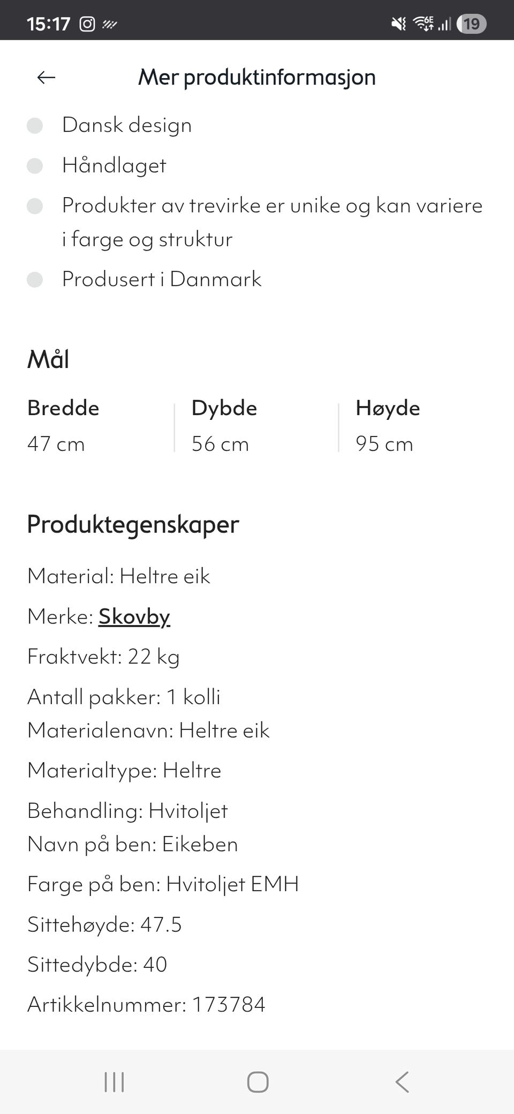This screenshot has height=1114, width=514.
Task: Tap the Wi-Fi status icon
Action: pos(422,23)
